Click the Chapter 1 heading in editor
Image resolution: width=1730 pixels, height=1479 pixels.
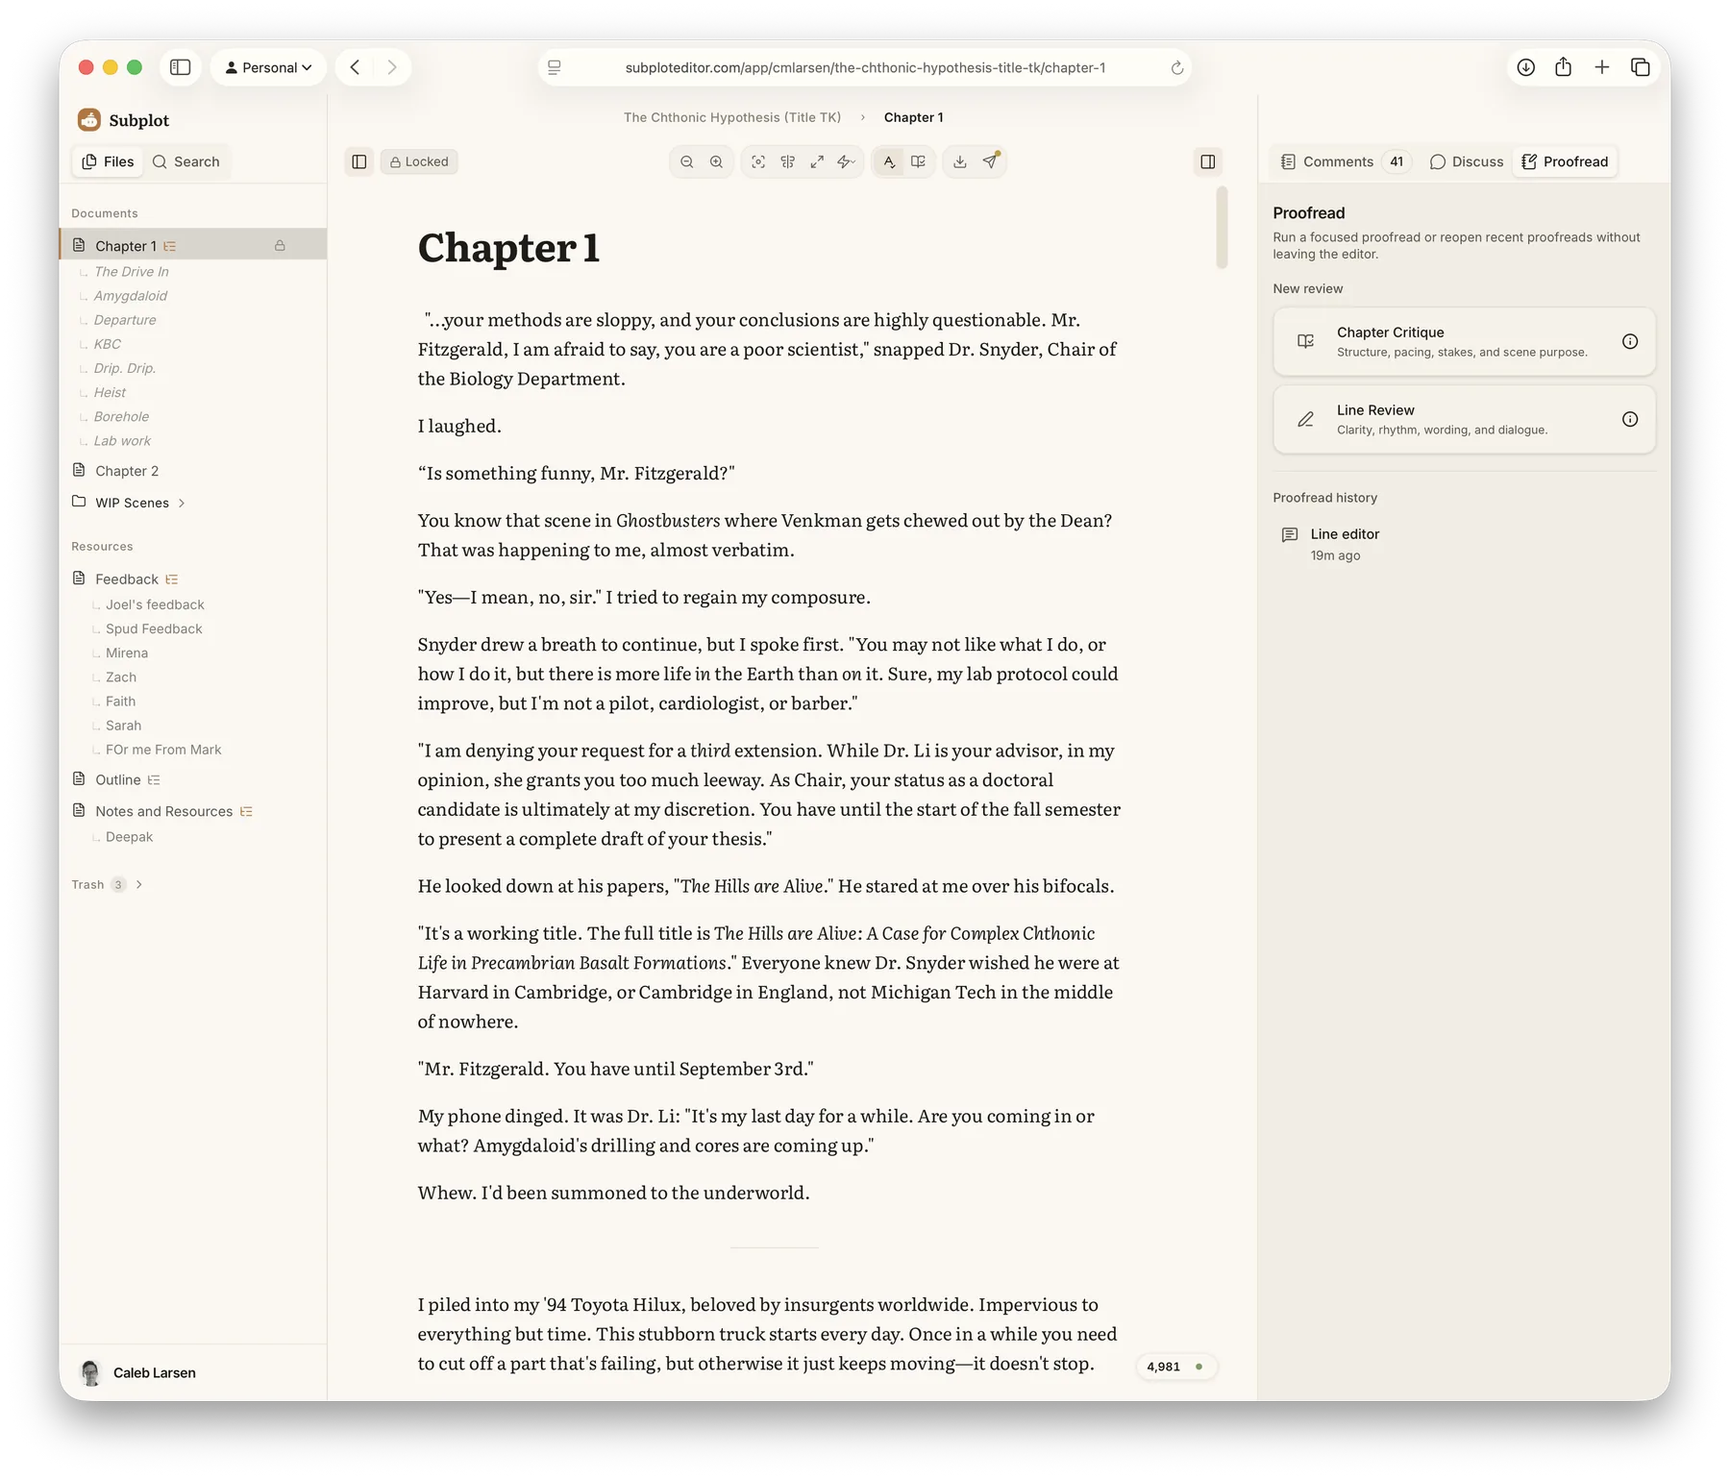pyautogui.click(x=508, y=248)
